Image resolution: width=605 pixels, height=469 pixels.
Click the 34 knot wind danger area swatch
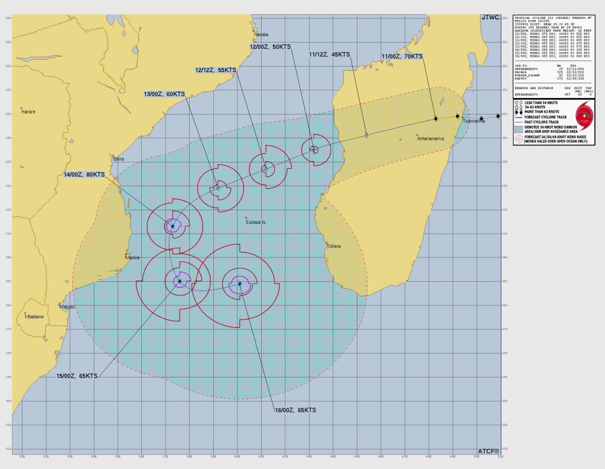pos(519,129)
